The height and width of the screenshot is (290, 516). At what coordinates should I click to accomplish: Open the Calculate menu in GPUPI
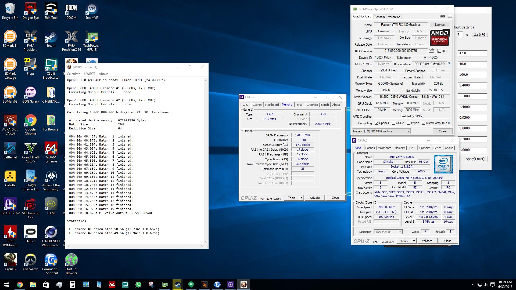pos(73,74)
